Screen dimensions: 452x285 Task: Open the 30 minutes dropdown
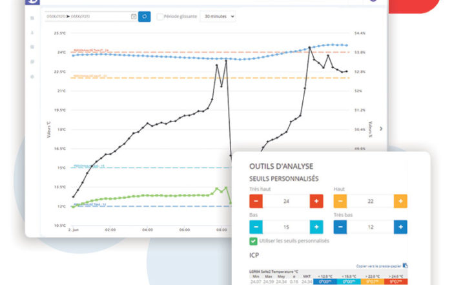click(x=218, y=16)
